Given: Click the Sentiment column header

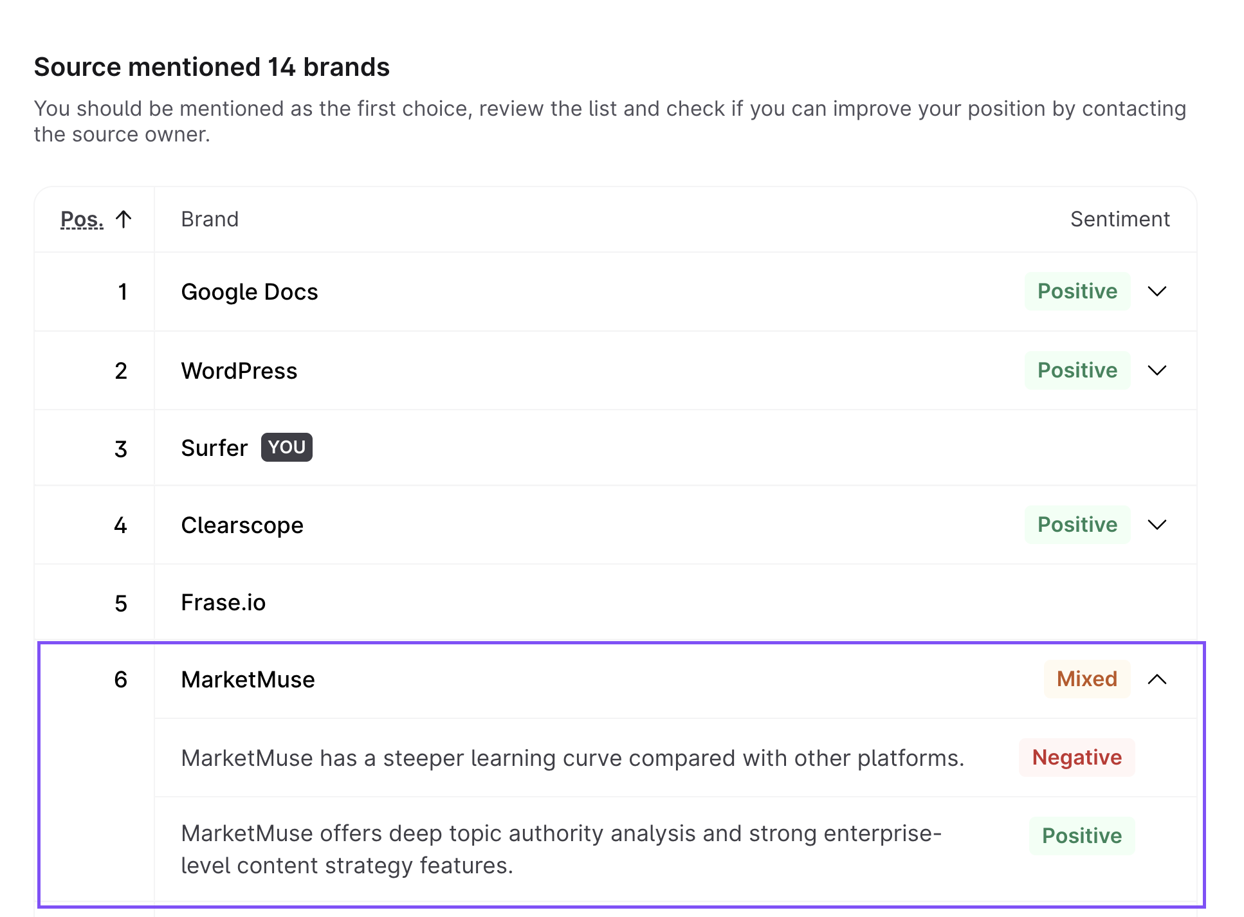Looking at the screenshot, I should pos(1119,219).
